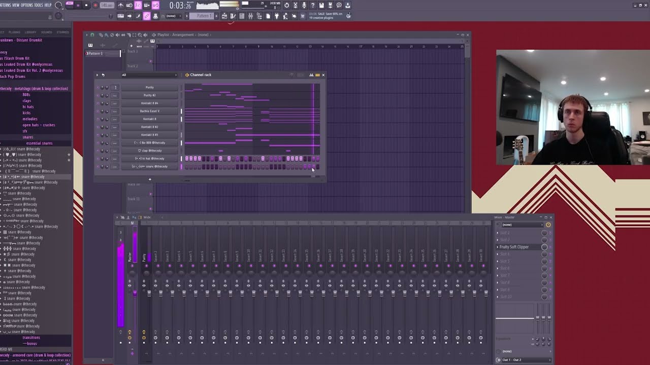The image size is (650, 365).
Task: Select the Purity channel button
Action: click(x=149, y=87)
